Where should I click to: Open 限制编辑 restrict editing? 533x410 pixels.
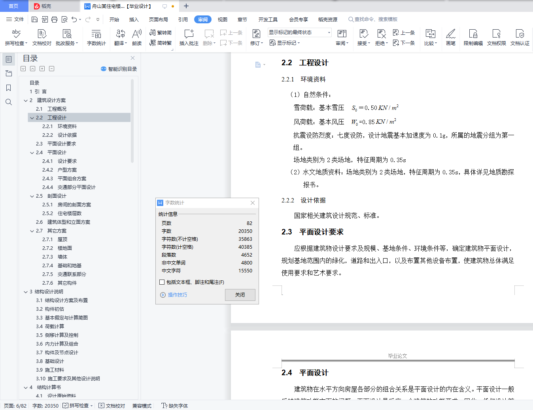pyautogui.click(x=473, y=38)
